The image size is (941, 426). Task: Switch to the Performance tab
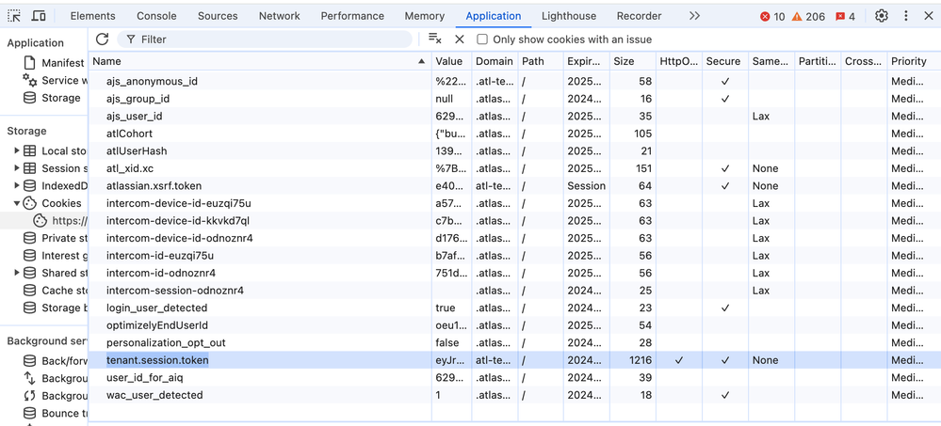pyautogui.click(x=352, y=16)
